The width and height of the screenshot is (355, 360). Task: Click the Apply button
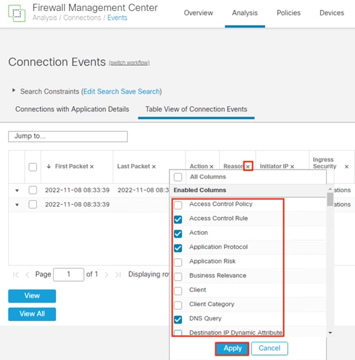click(x=232, y=348)
